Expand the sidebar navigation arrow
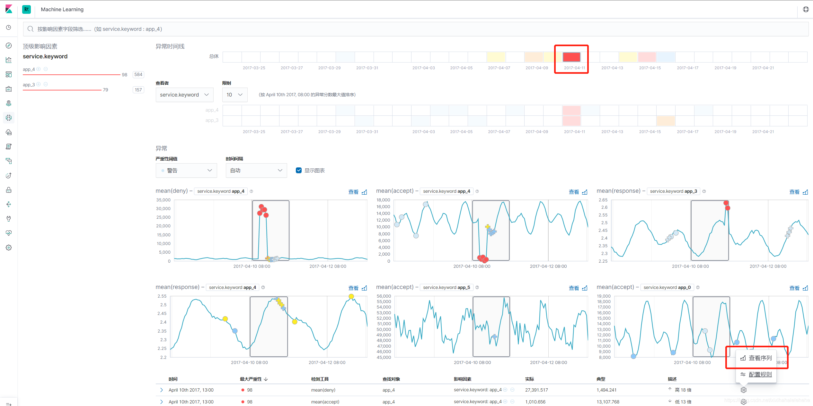The height and width of the screenshot is (406, 813). coord(9,404)
